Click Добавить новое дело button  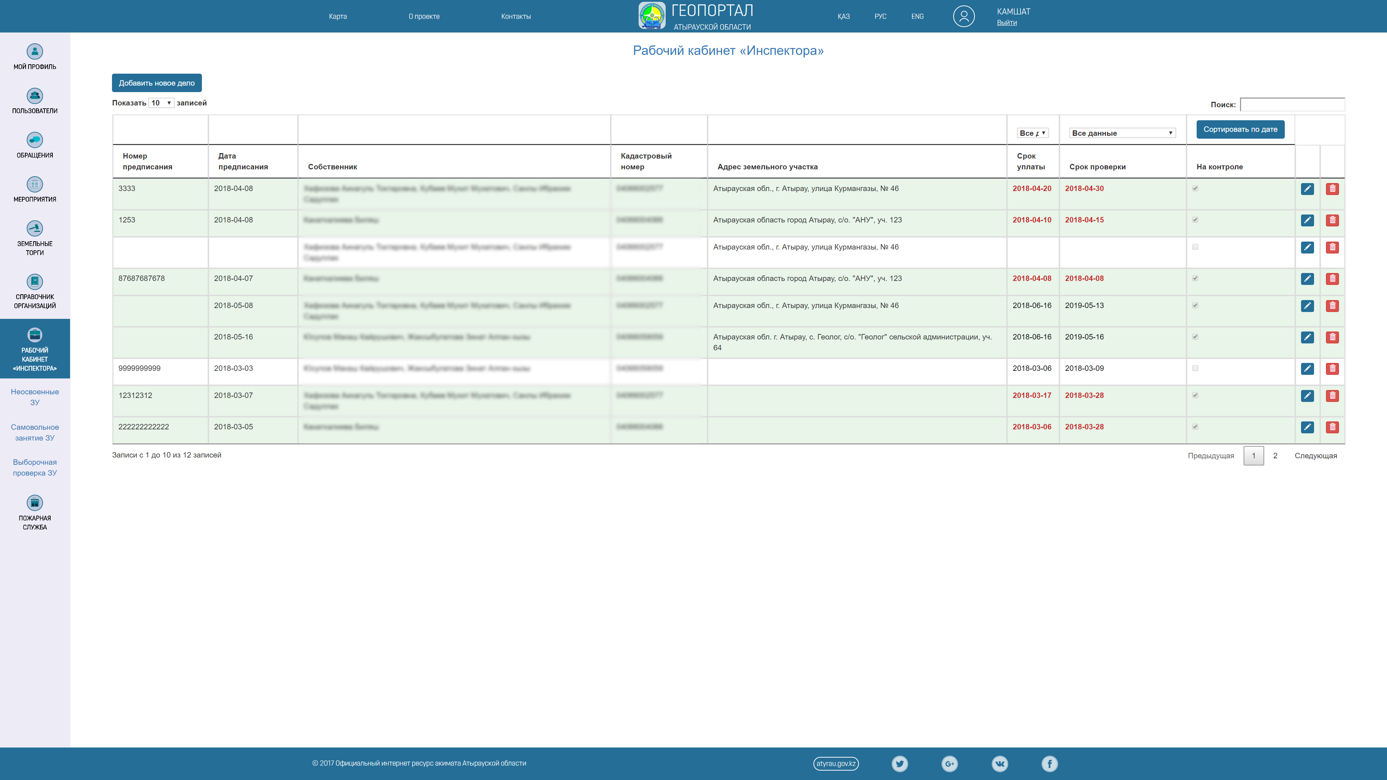click(x=157, y=83)
